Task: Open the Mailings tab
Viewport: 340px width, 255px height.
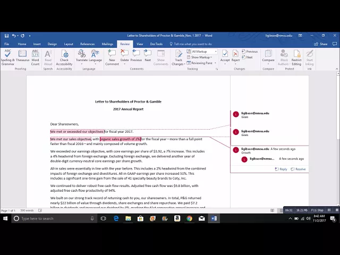Action: (x=107, y=44)
